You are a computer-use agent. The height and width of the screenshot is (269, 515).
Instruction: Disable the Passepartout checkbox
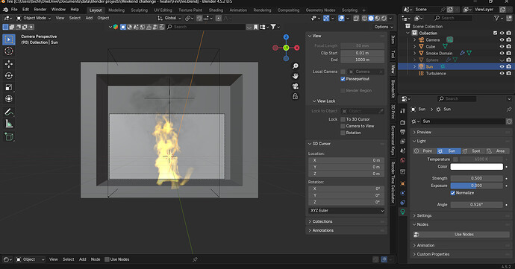343,79
